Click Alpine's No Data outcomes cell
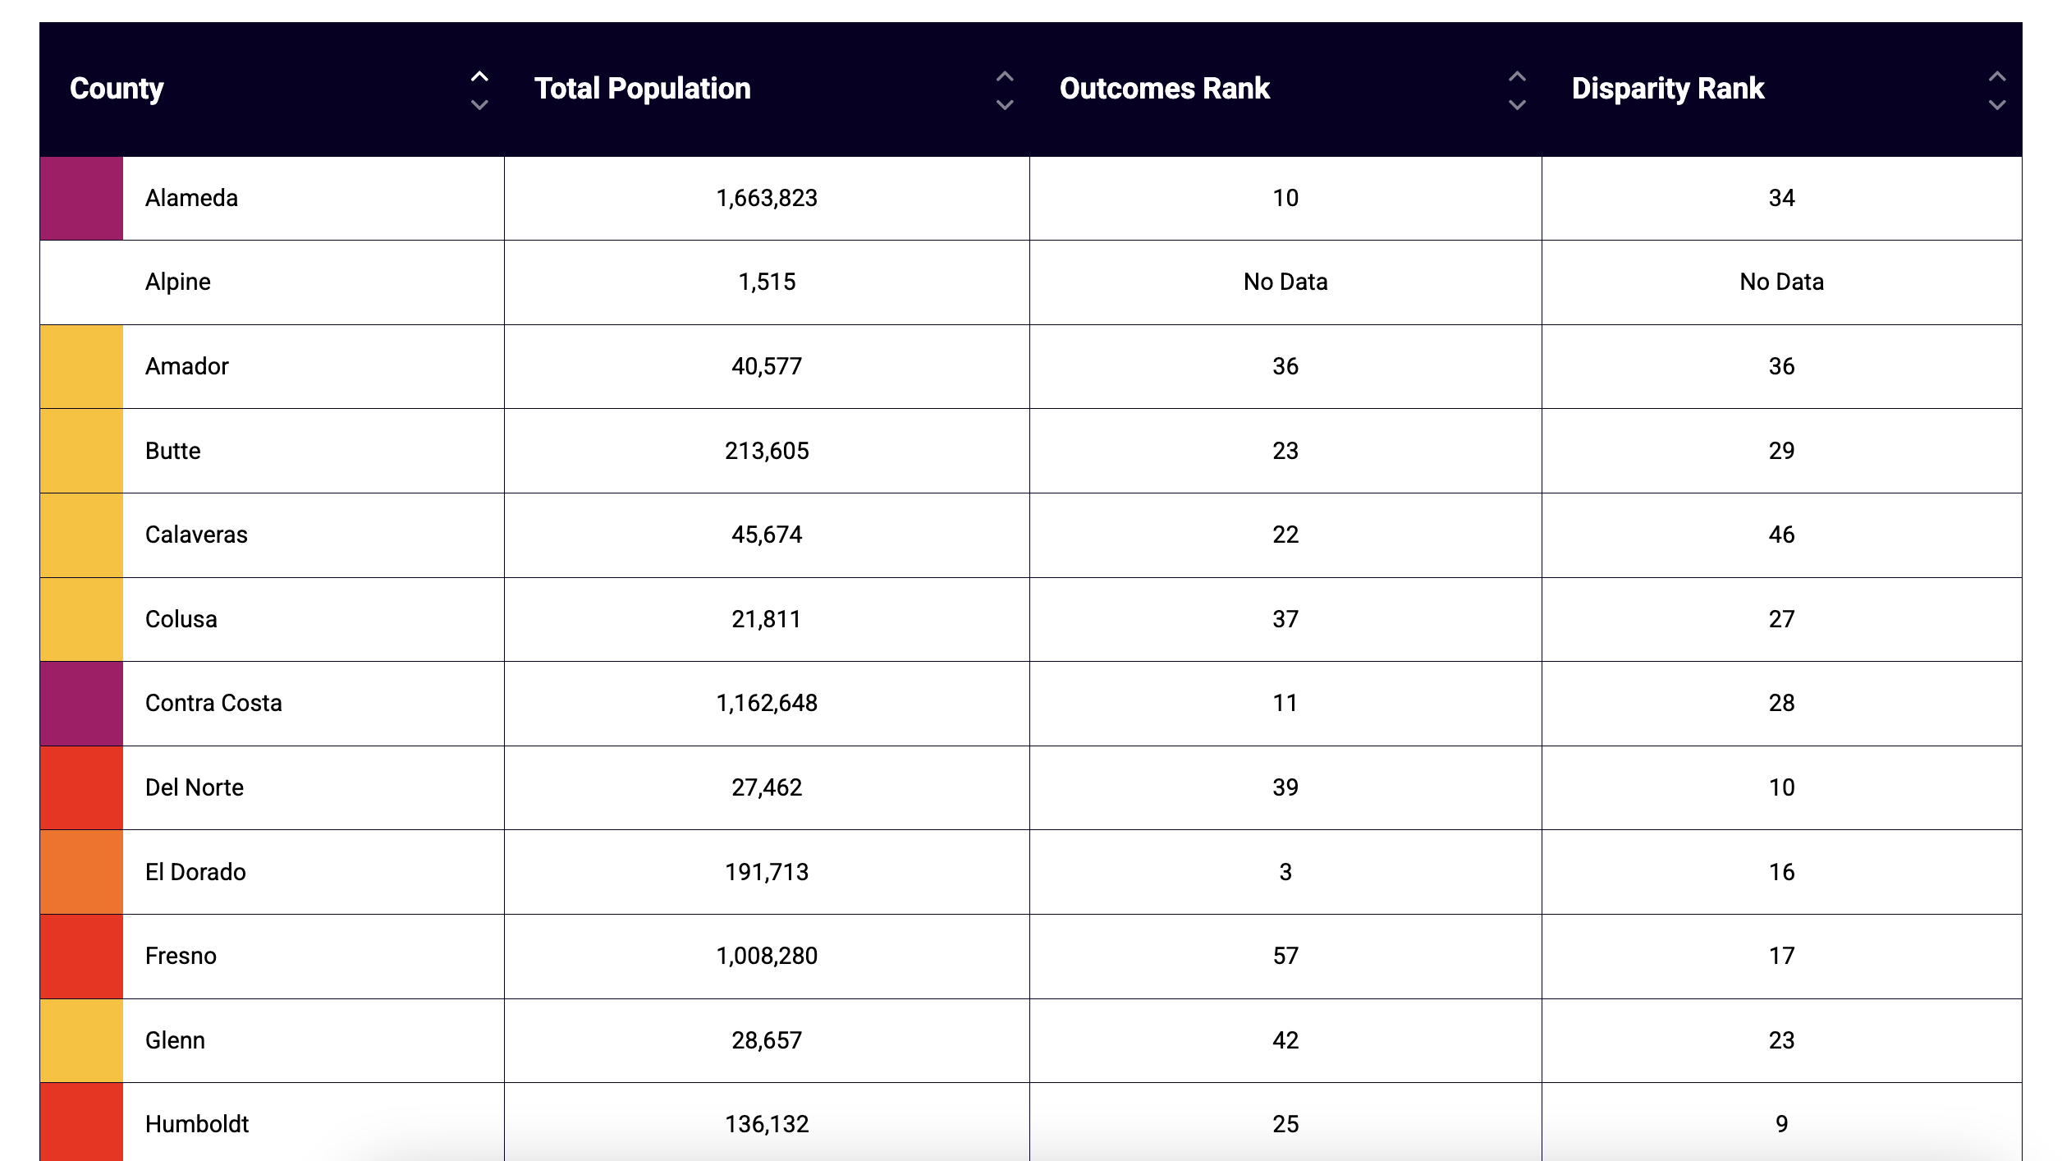The image size is (2062, 1161). pyautogui.click(x=1285, y=282)
